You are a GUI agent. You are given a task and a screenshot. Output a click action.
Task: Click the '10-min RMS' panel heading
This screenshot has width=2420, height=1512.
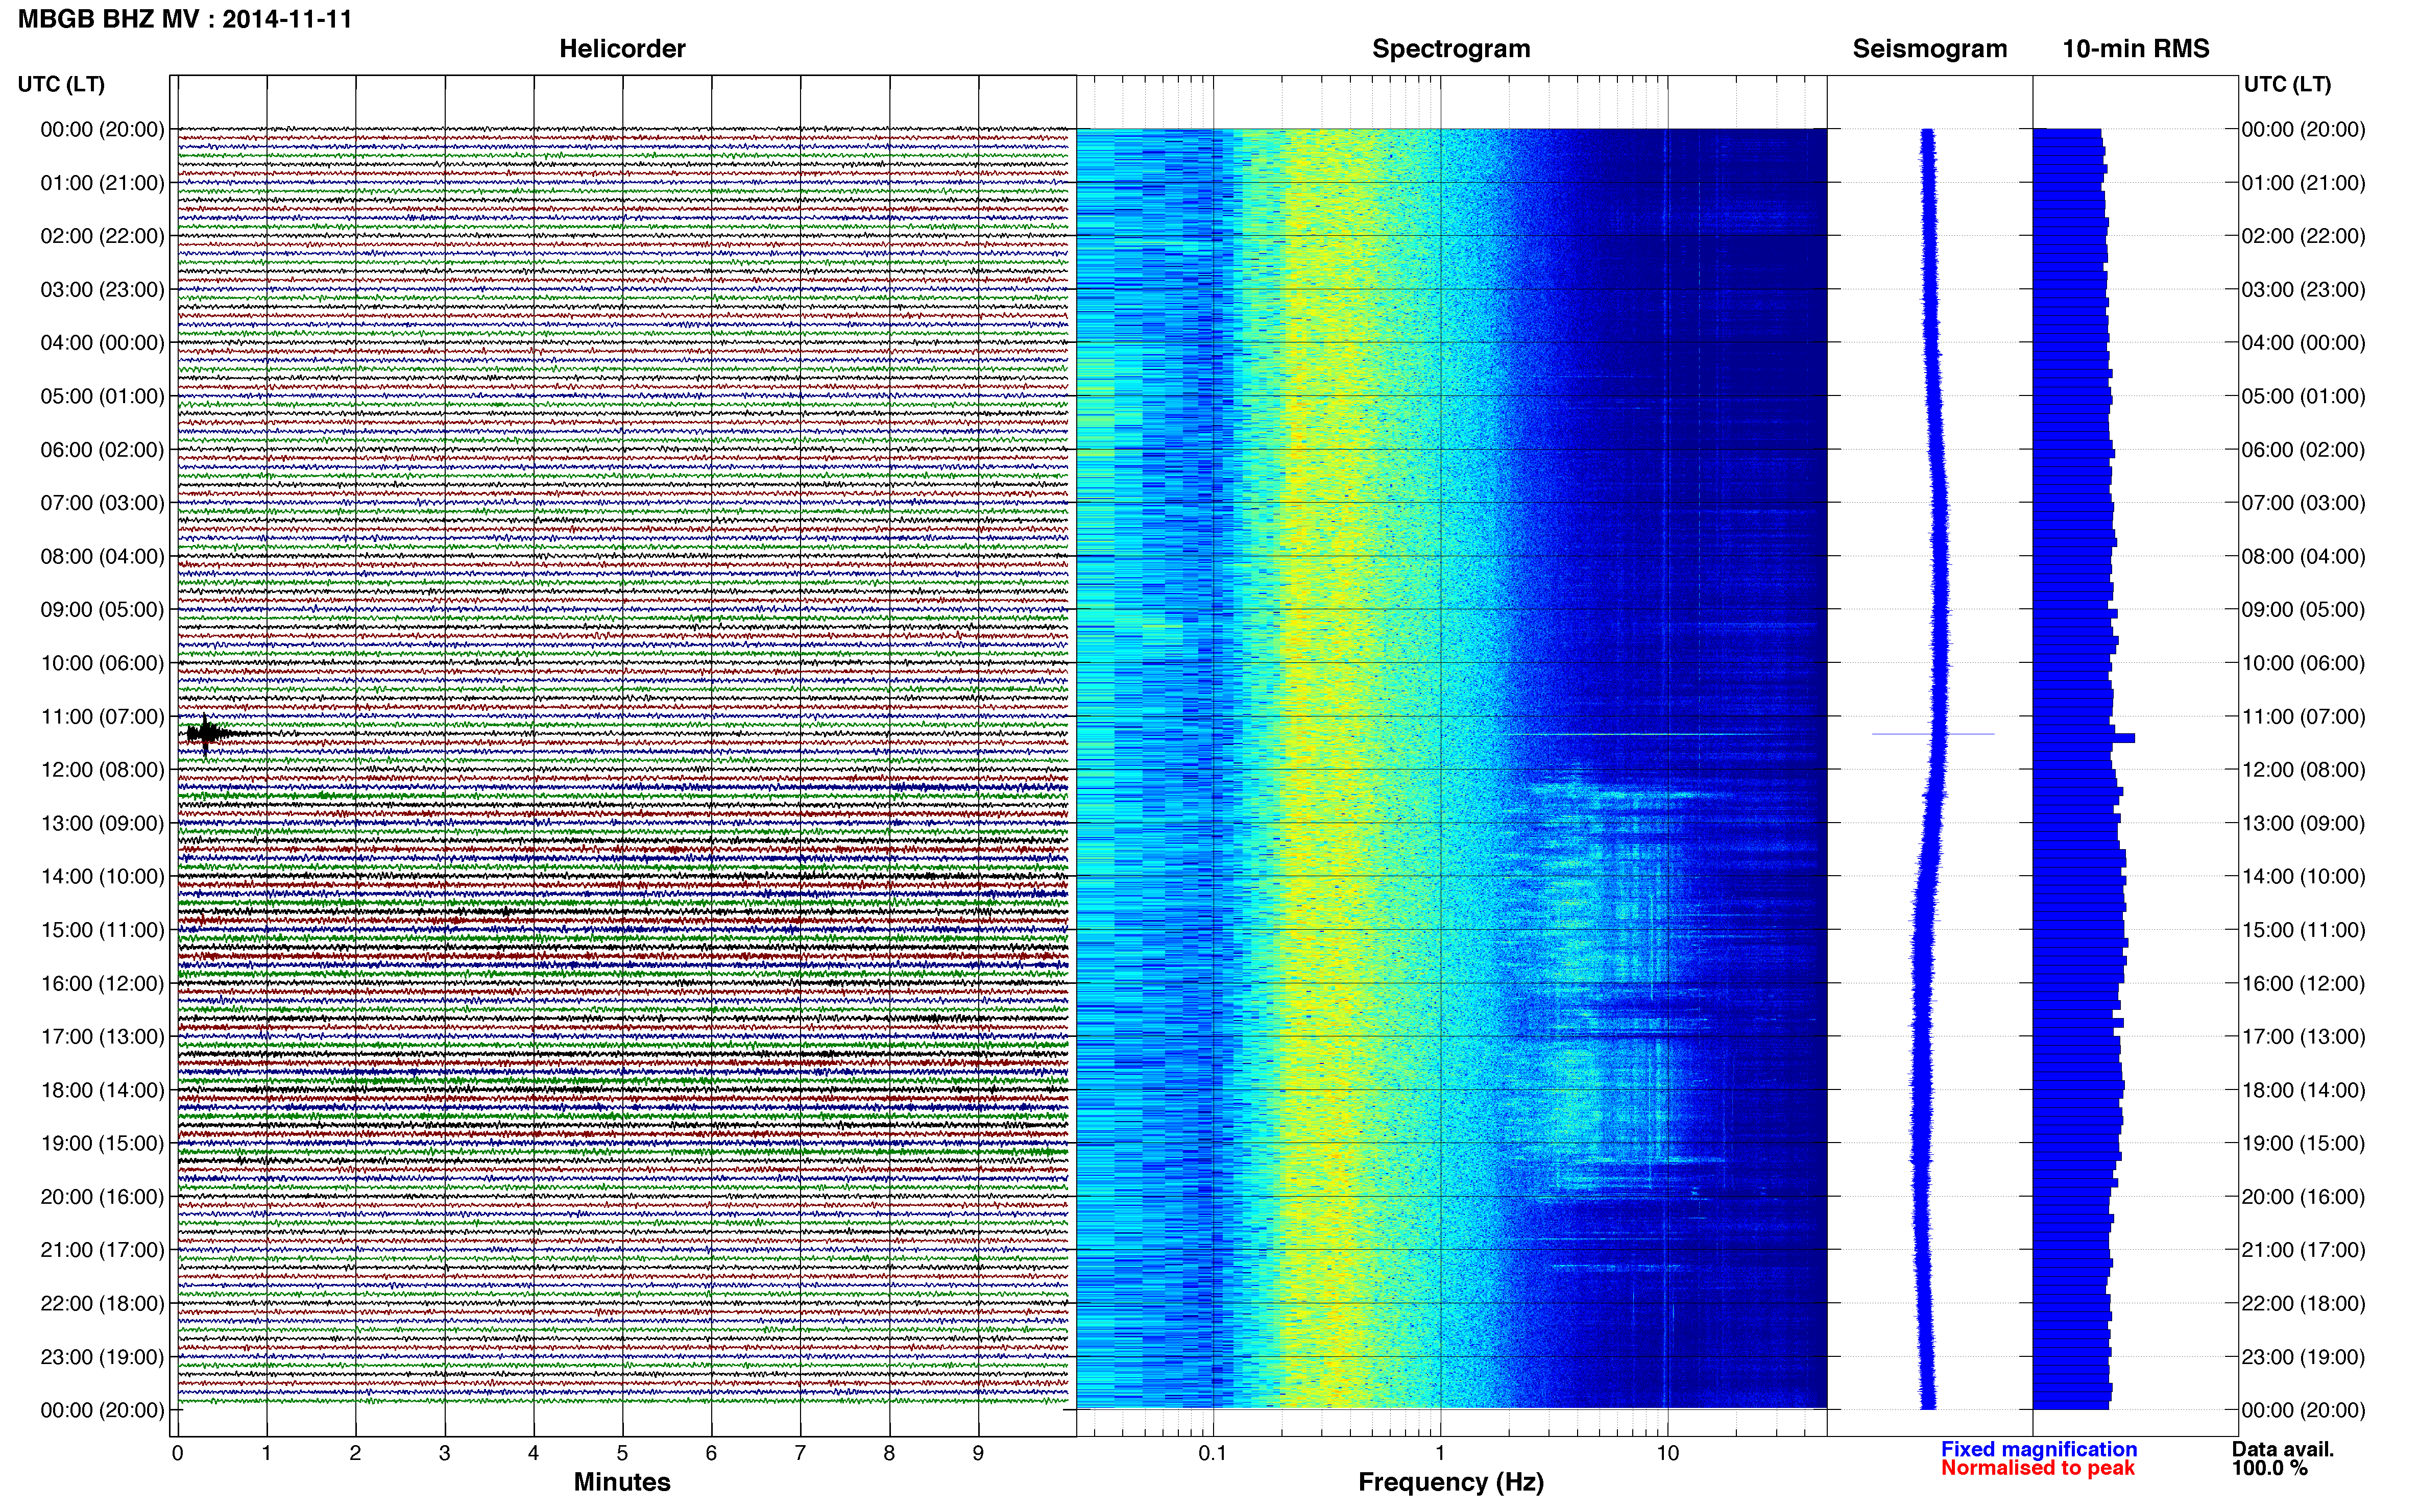(2136, 49)
